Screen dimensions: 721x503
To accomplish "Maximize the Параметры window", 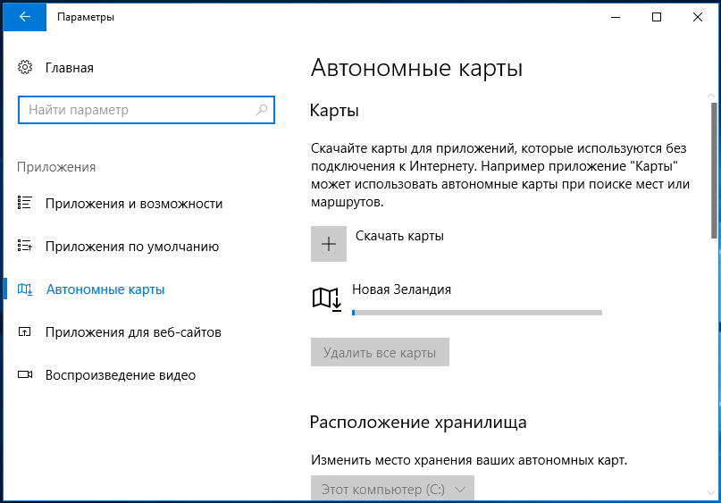I will pos(657,18).
